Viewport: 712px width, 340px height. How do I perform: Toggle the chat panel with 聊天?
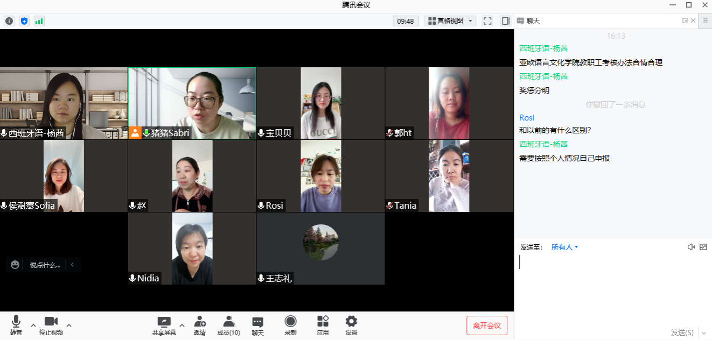[257, 325]
